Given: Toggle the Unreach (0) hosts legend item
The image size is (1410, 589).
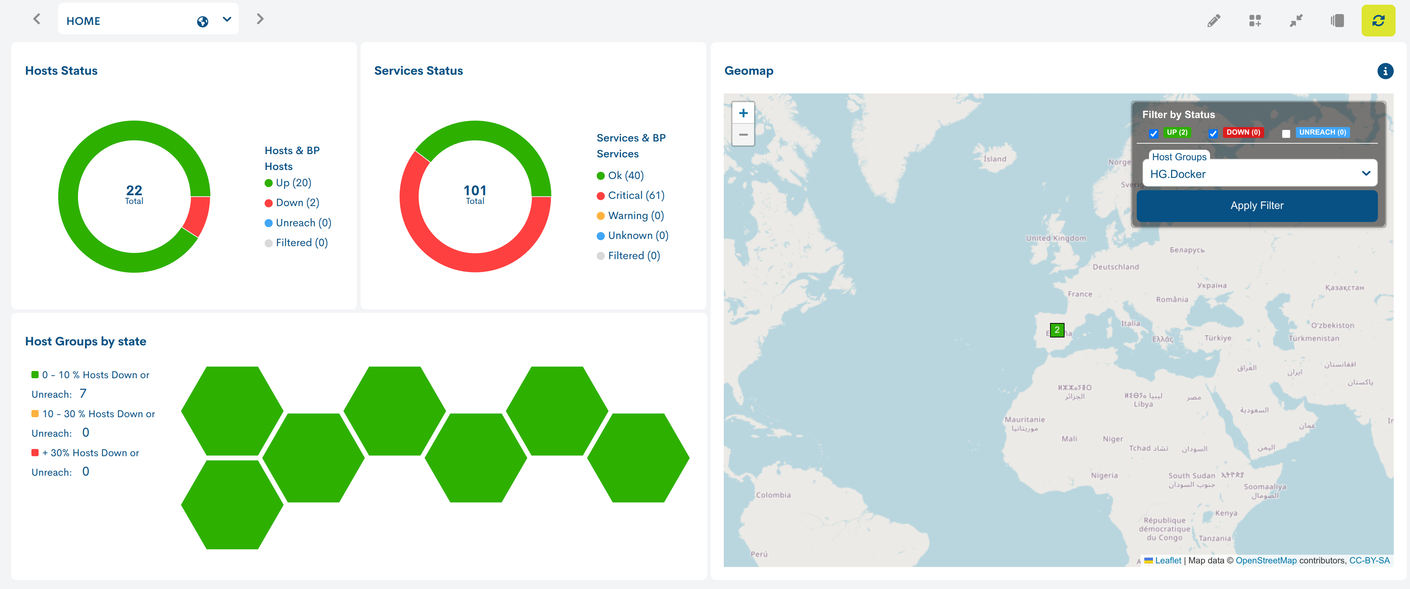Looking at the screenshot, I should coord(298,223).
